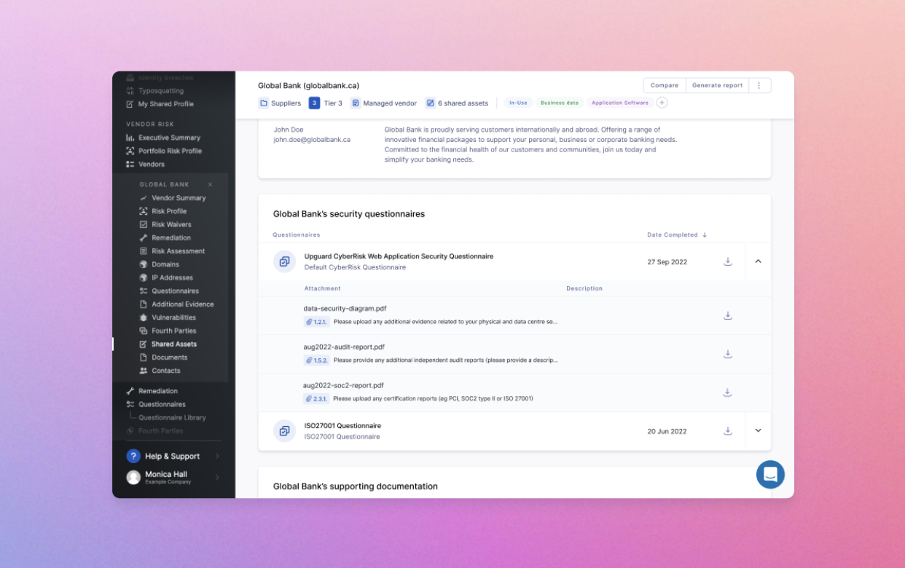The width and height of the screenshot is (905, 568).
Task: Click the Vulnerabilities bug icon
Action: click(144, 317)
